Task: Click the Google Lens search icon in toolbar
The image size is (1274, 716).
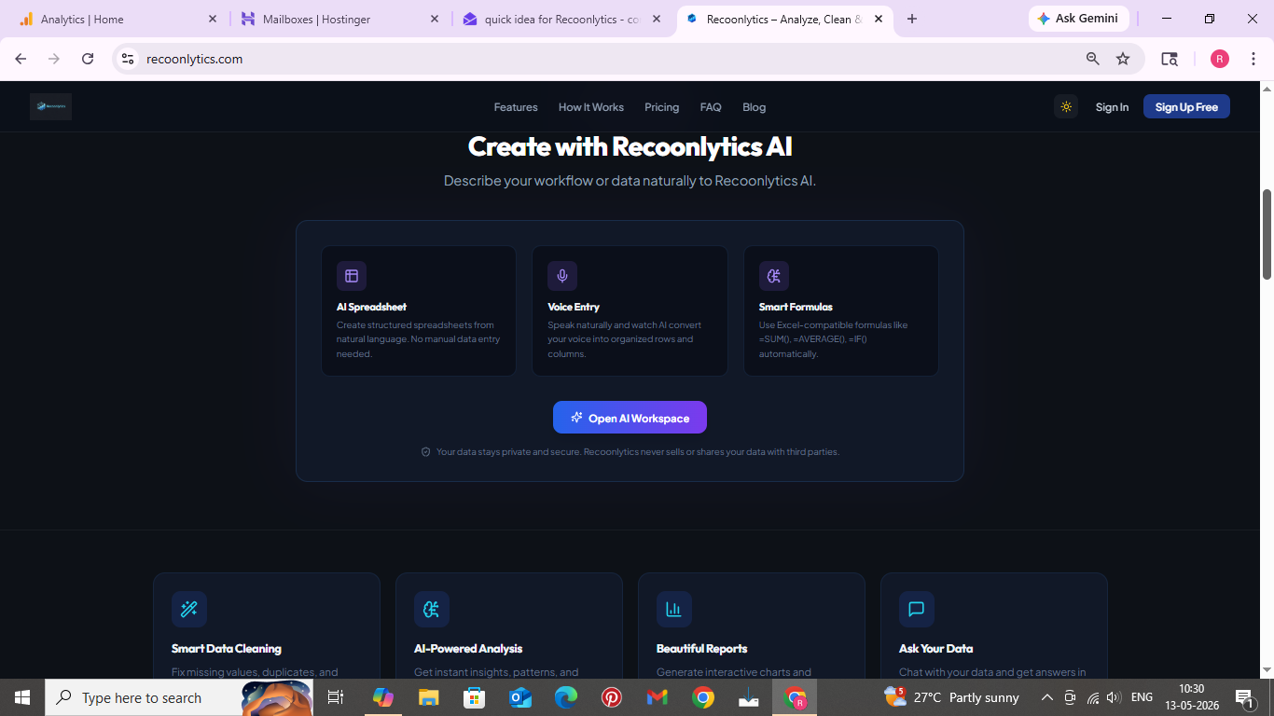Action: (x=1170, y=59)
